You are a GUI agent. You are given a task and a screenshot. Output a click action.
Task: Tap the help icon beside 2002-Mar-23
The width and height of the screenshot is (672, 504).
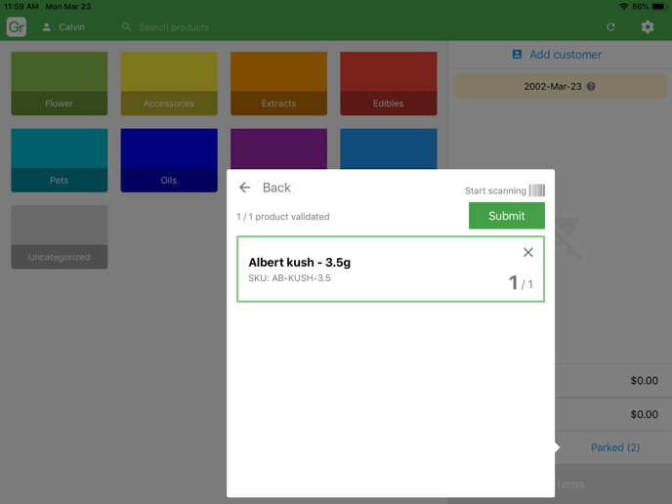point(591,87)
